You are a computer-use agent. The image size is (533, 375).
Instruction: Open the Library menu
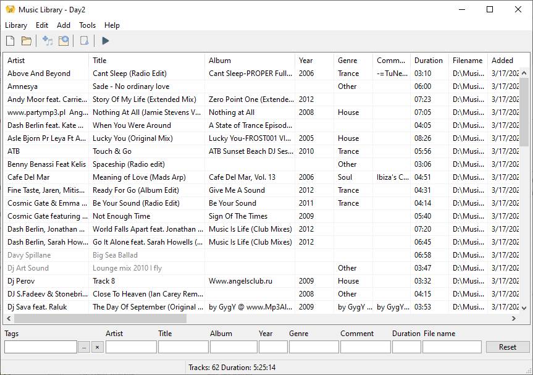coord(16,25)
